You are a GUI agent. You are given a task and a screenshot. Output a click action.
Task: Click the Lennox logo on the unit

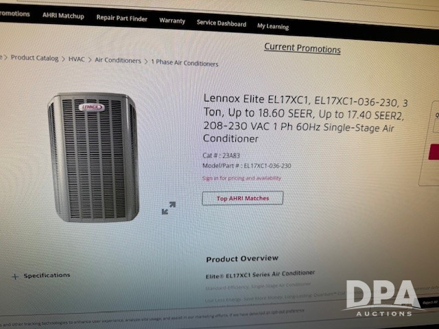[x=91, y=107]
